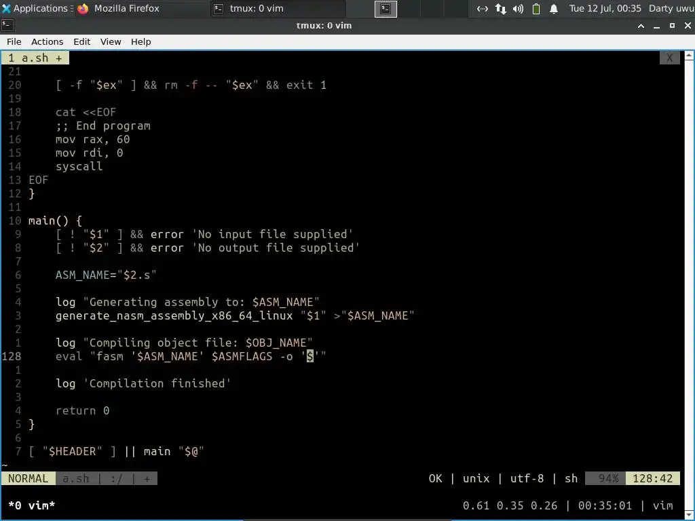Click the scrollbar up arrow of the terminal

tap(689, 56)
